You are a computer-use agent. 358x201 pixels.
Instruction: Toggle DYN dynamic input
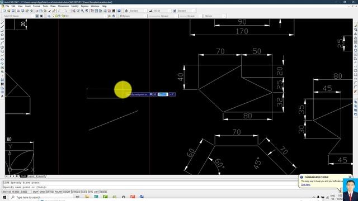point(91,192)
